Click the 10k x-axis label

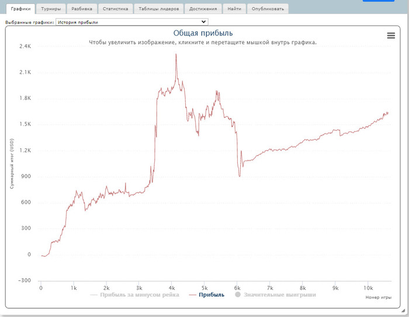coord(368,288)
